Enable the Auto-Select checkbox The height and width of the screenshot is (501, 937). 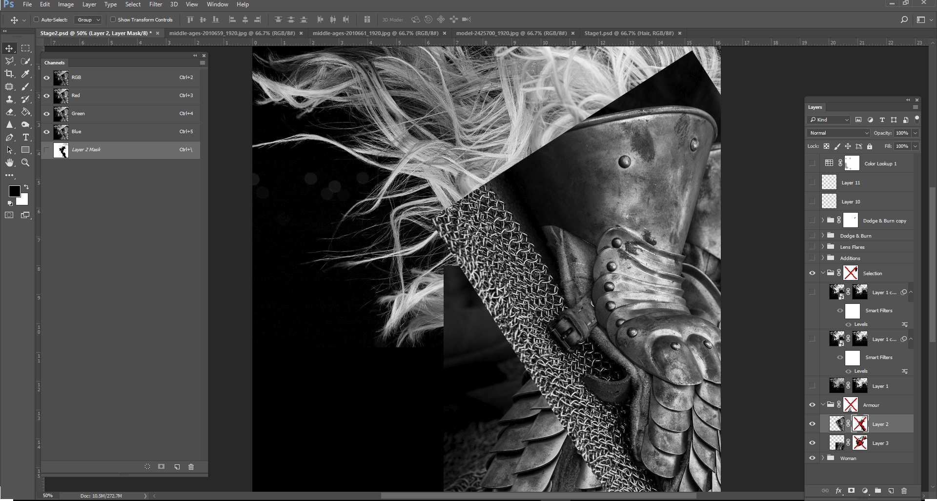click(37, 20)
